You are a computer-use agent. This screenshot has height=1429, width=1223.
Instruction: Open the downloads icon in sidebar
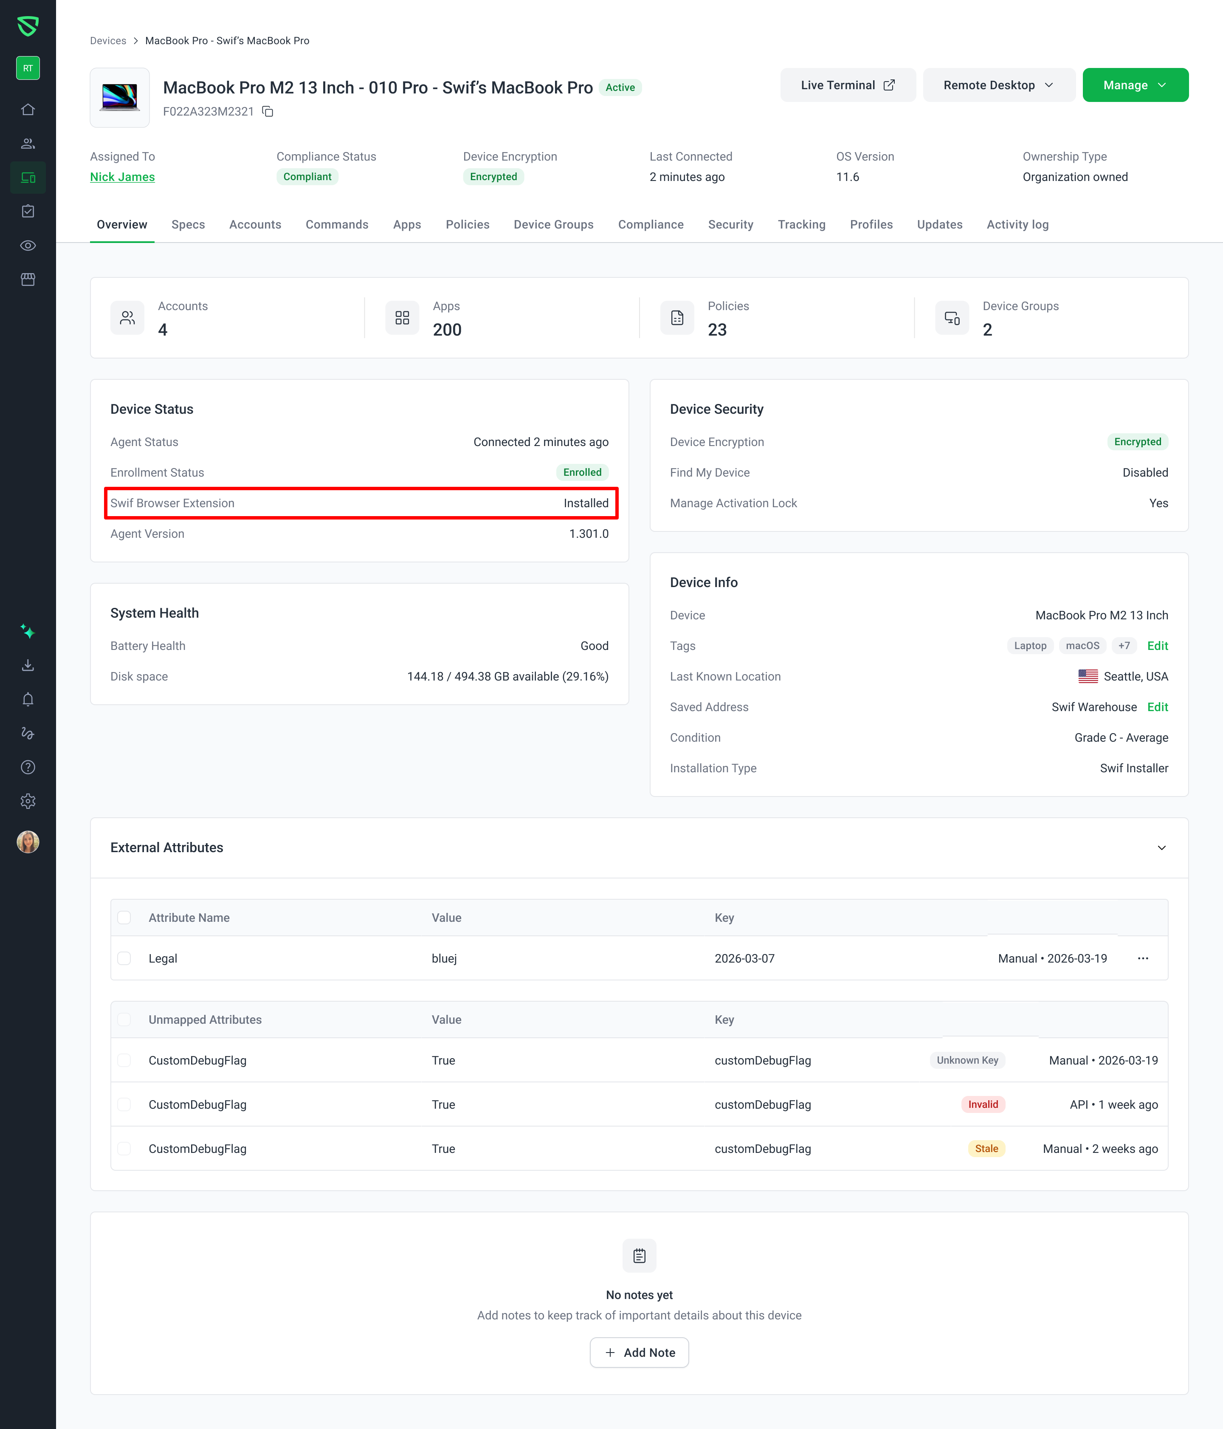click(28, 666)
